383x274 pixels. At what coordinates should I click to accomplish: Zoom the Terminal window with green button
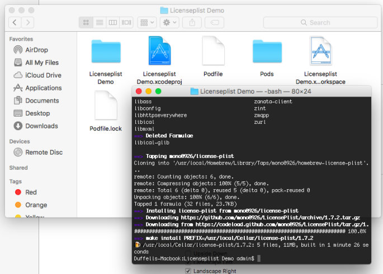[x=158, y=92]
